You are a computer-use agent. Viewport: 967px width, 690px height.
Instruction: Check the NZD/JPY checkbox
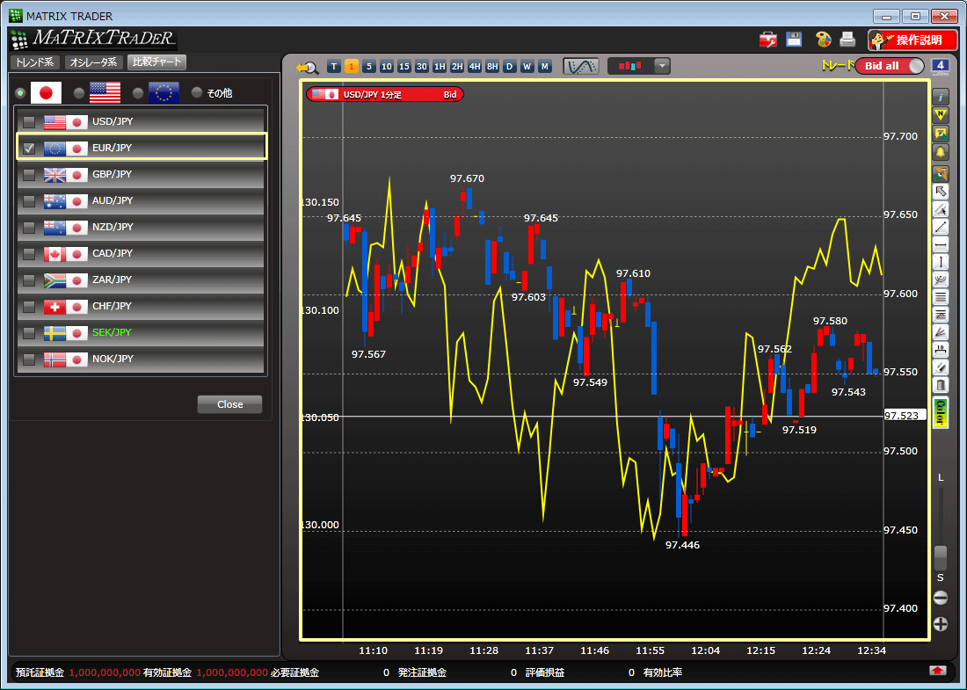[29, 228]
